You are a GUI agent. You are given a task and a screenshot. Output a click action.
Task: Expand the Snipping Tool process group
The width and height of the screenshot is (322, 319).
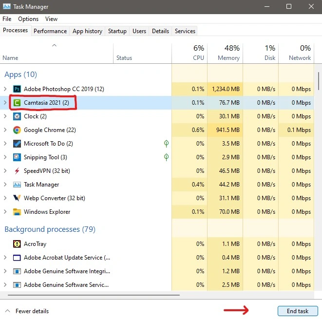(x=5, y=157)
